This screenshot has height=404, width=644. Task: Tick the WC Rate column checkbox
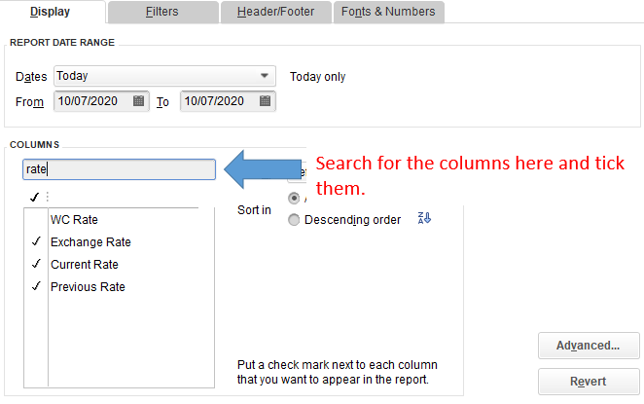pyautogui.click(x=36, y=219)
